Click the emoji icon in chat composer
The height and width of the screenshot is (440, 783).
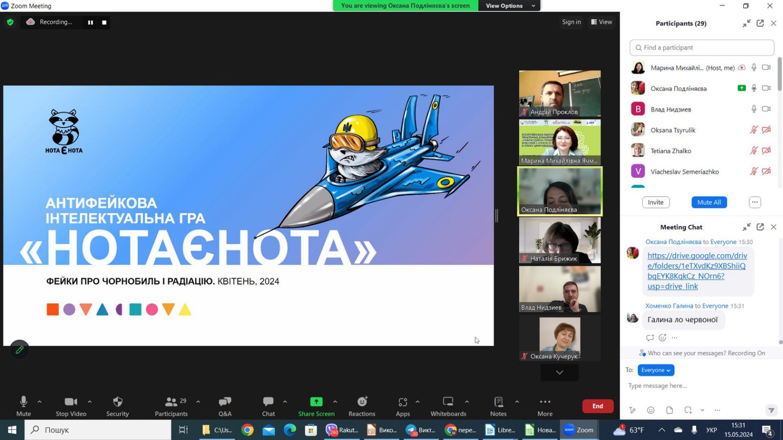650,410
